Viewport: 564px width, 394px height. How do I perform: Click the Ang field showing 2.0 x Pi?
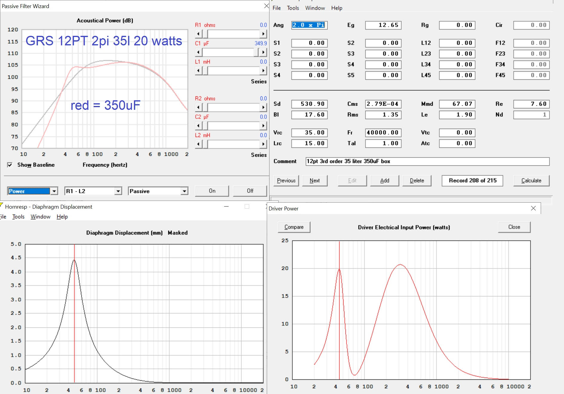[309, 25]
